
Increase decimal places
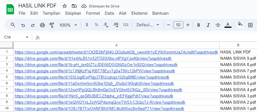116,25
